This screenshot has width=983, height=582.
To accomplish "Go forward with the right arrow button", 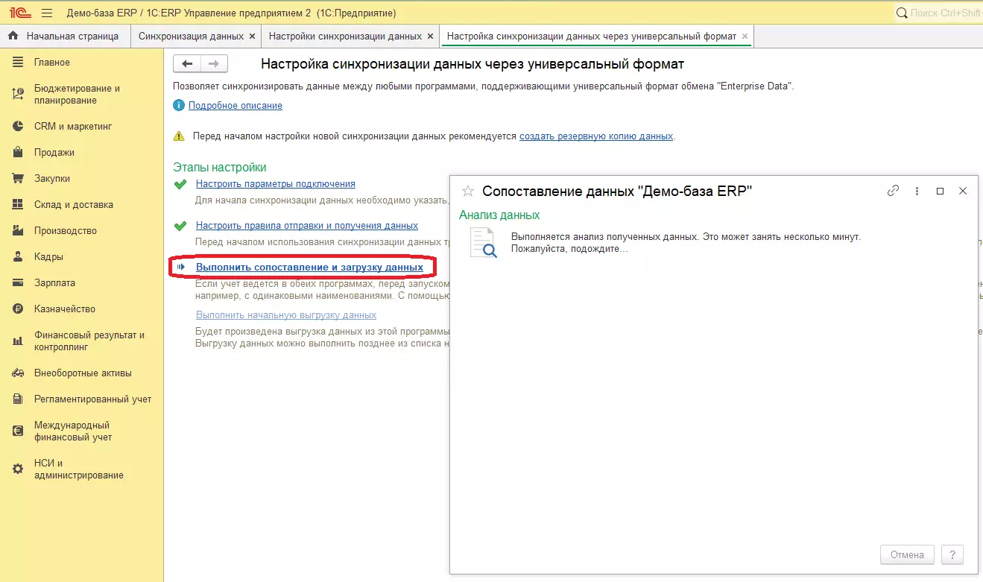I will coord(214,64).
